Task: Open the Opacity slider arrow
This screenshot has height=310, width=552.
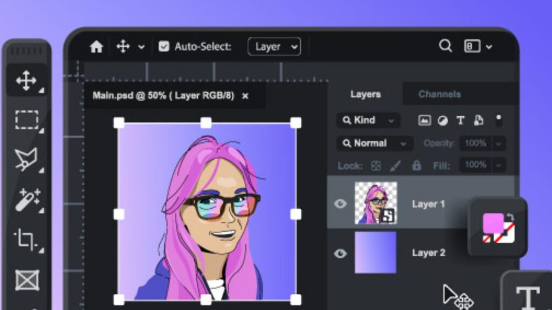Action: (x=499, y=144)
